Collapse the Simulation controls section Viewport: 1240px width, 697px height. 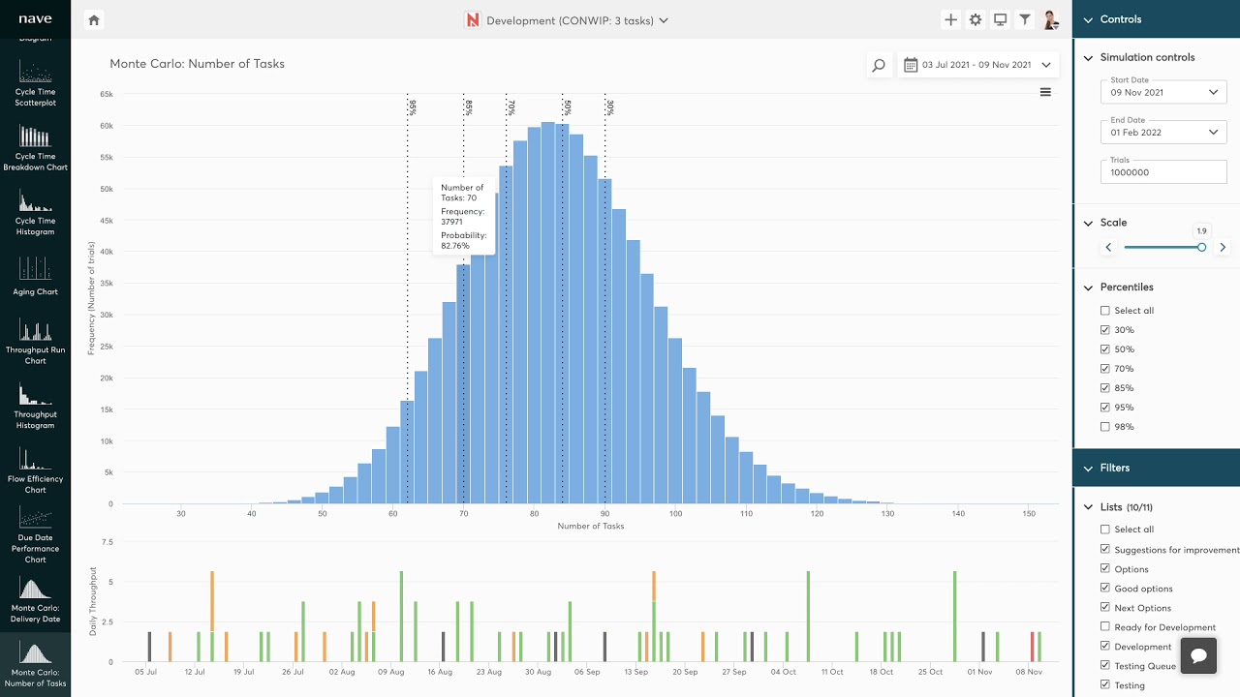coord(1088,58)
